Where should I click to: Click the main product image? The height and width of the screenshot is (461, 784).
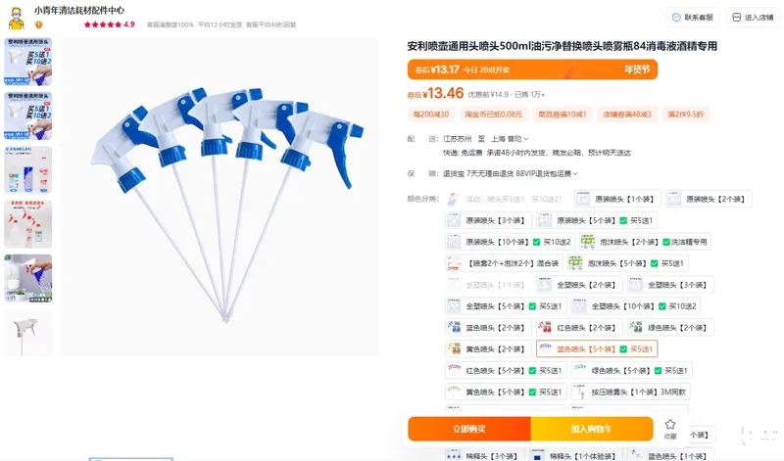click(x=220, y=197)
